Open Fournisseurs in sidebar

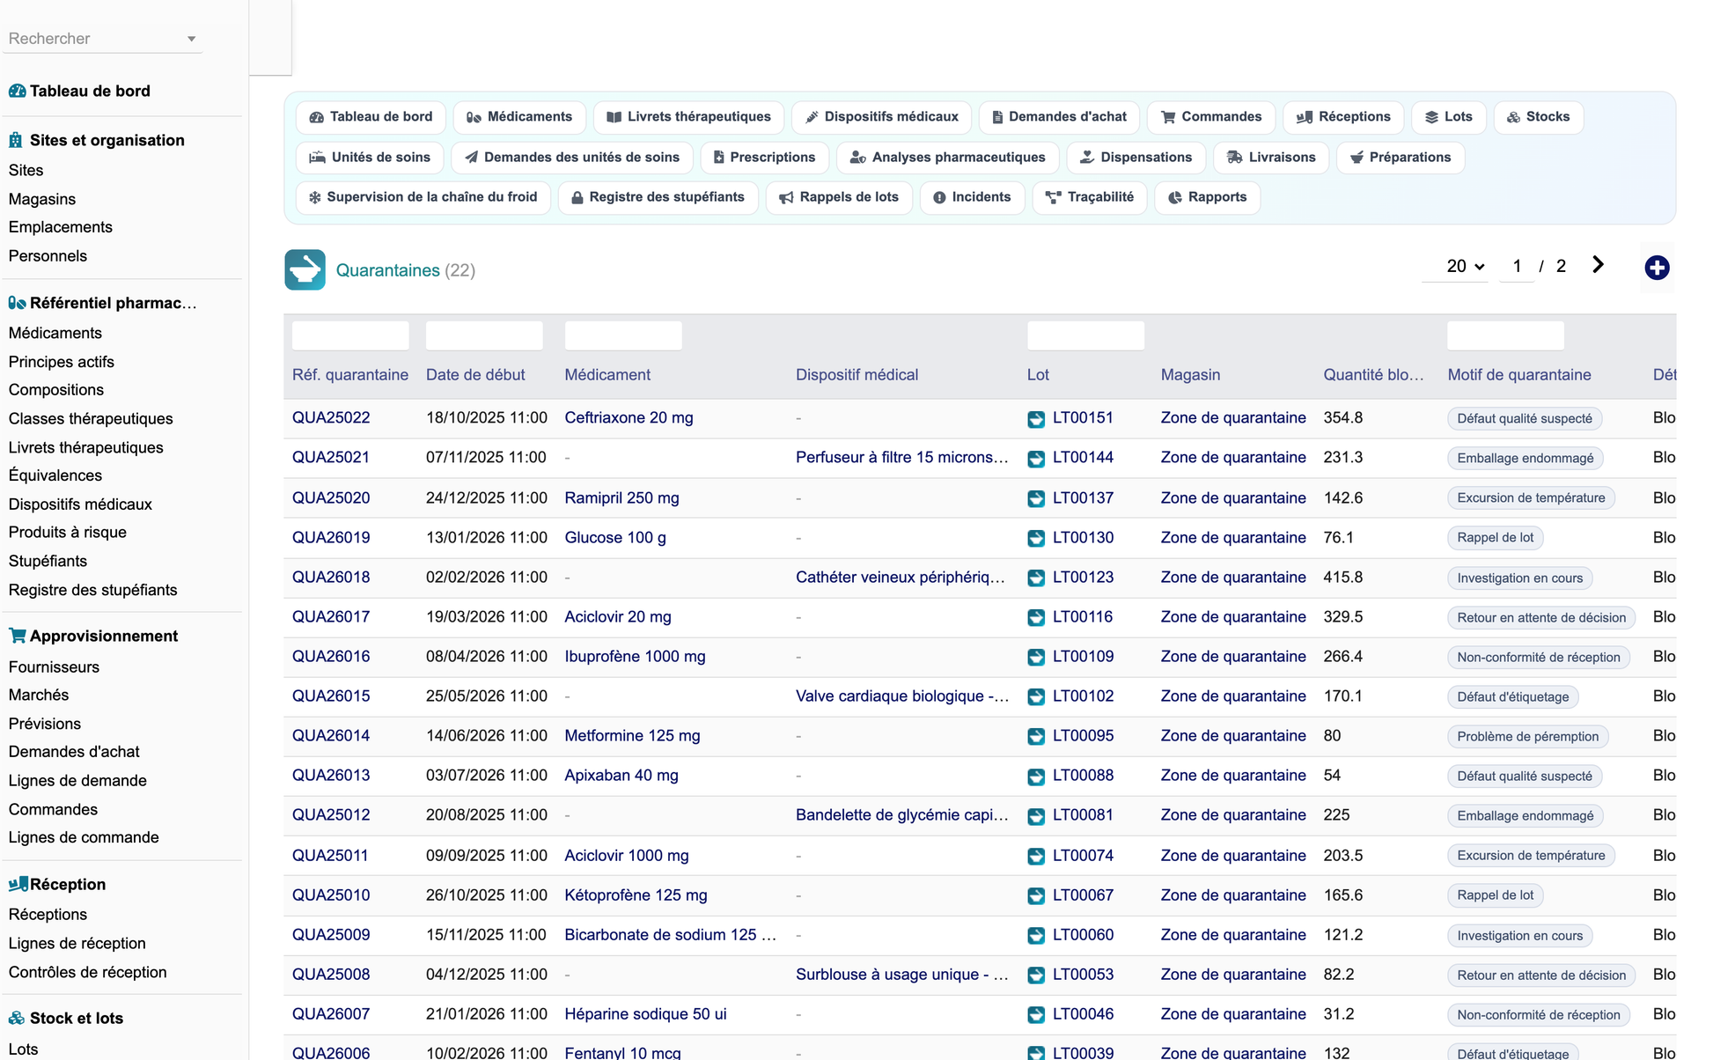[54, 666]
